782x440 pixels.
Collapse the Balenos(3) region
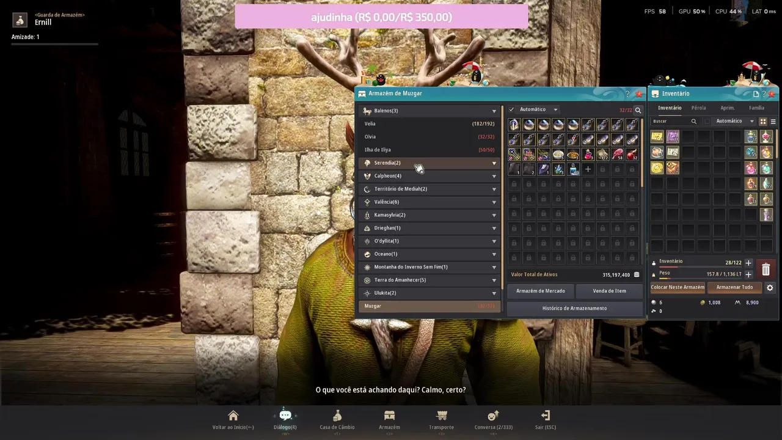coord(429,111)
